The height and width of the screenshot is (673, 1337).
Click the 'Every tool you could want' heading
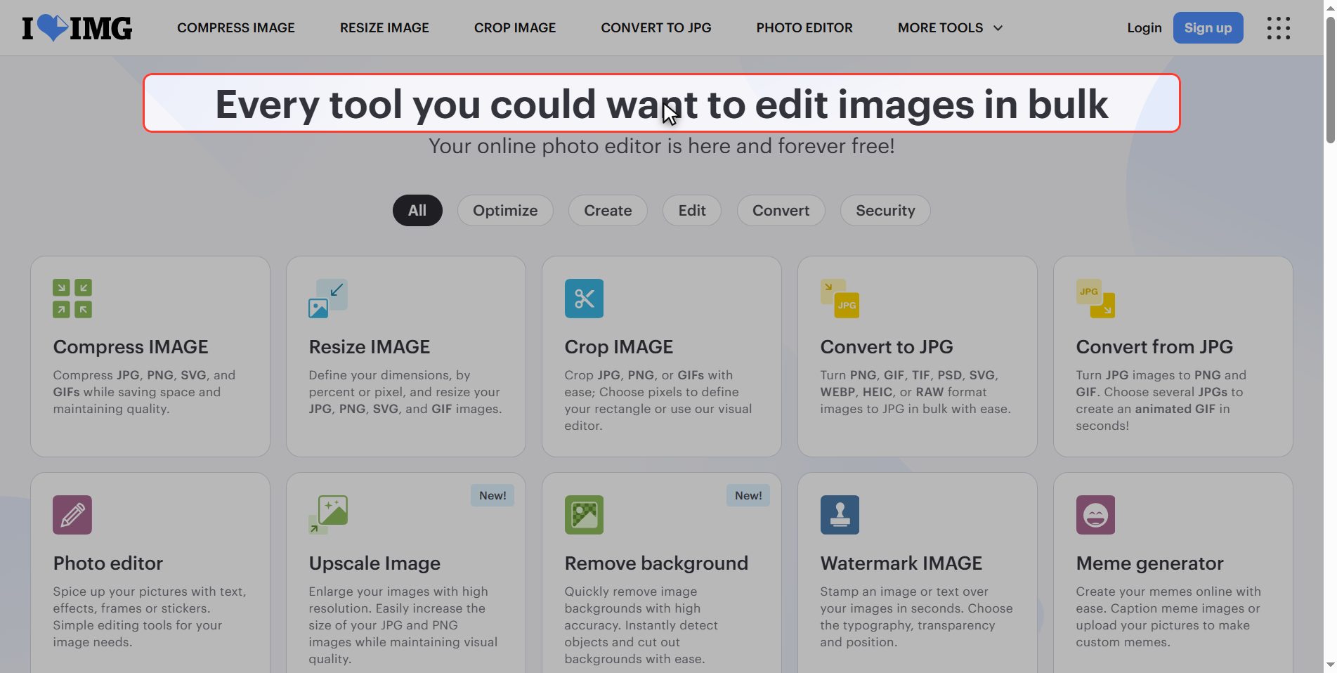pos(662,104)
